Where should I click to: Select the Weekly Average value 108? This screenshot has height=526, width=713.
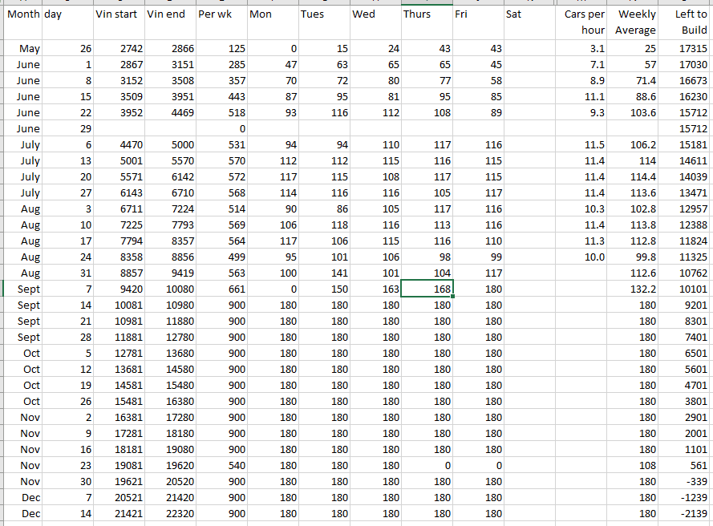(x=632, y=465)
